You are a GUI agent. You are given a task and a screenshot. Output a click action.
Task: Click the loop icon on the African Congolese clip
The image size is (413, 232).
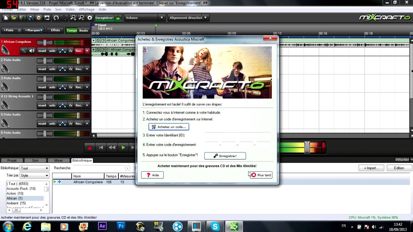coord(103,40)
